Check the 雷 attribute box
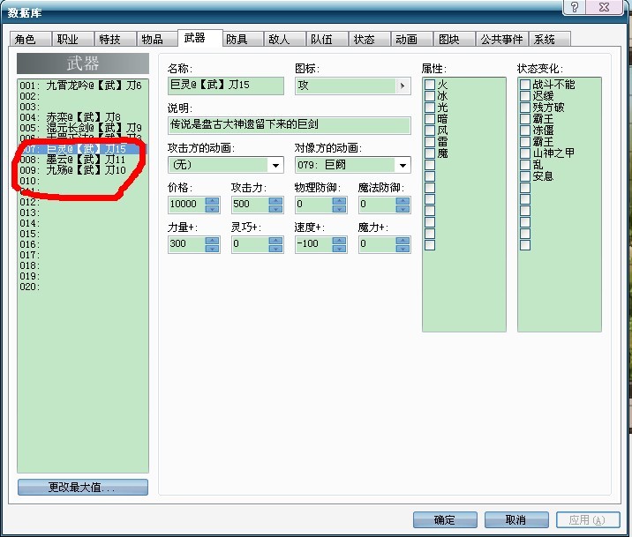 click(430, 142)
